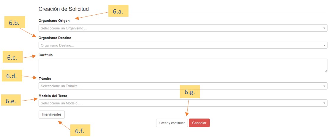Click the 6.d. annotation label
The image size is (332, 140).
[x=12, y=76]
